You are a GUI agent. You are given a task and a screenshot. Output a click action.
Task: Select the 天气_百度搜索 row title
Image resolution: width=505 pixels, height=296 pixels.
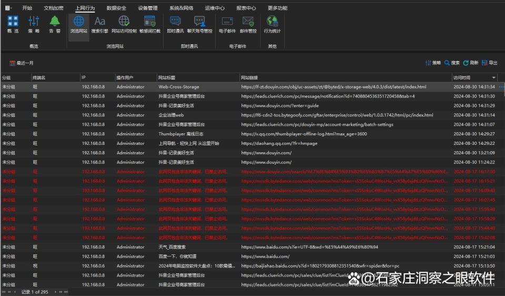point(172,247)
